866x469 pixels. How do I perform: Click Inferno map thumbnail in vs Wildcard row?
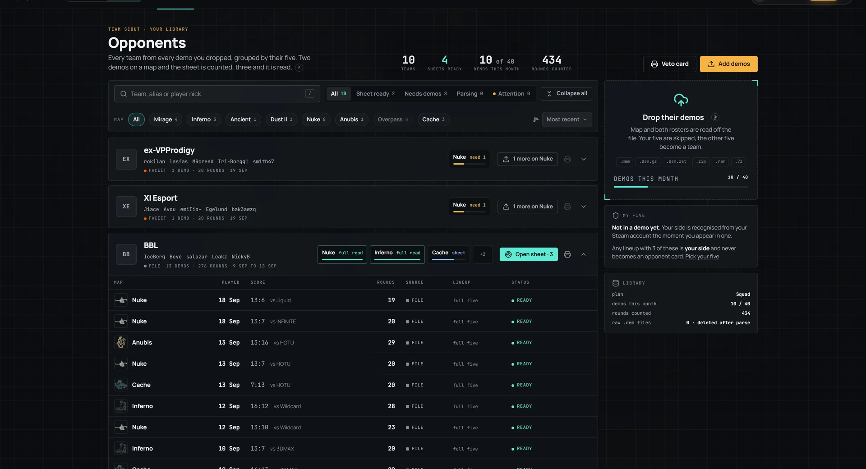121,406
